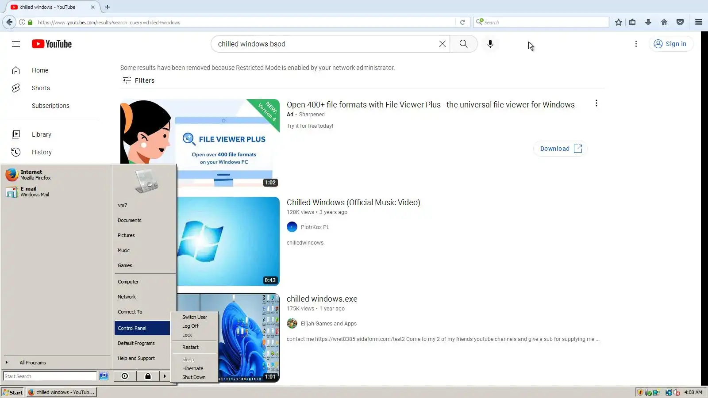Bookmark this page with the star icon
The image size is (708, 398).
(619, 22)
